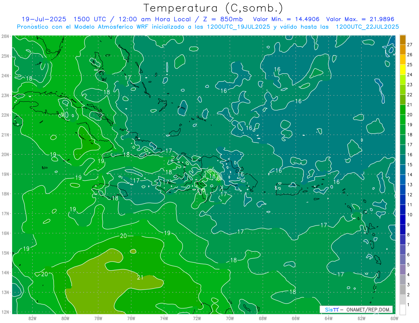Click legend color band between 16 and 17

403,149
